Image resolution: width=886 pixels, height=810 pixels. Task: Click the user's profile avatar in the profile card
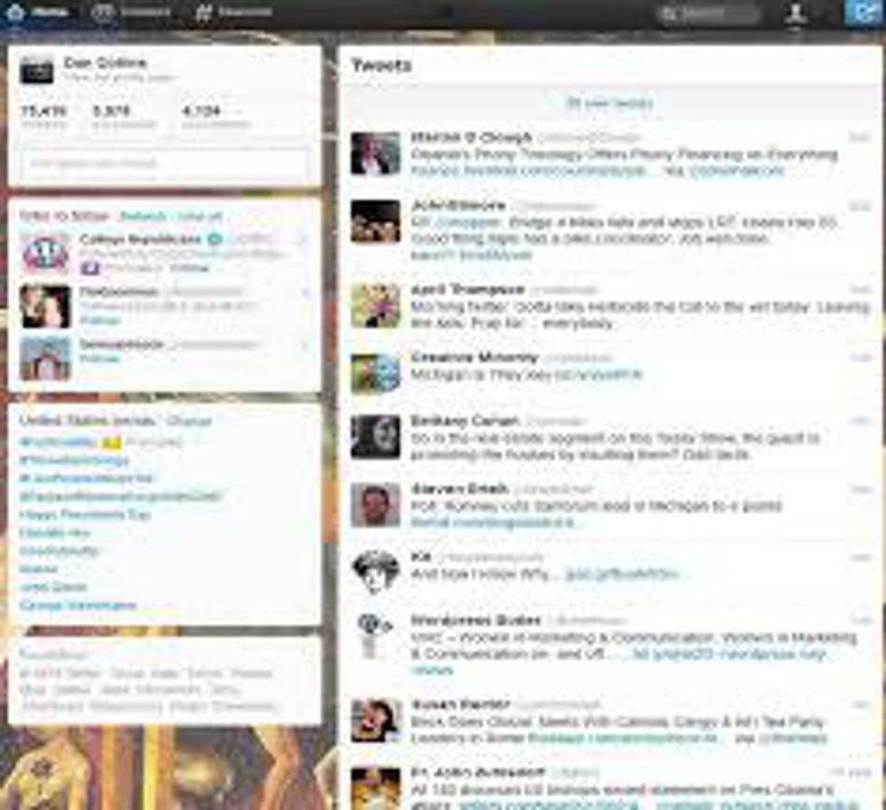pyautogui.click(x=37, y=70)
